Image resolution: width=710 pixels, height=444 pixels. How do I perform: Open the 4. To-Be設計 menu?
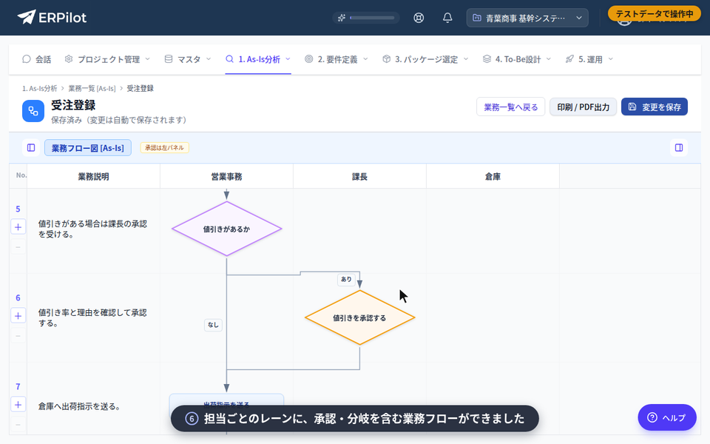click(x=517, y=59)
